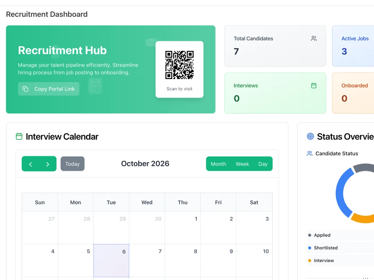This screenshot has width=374, height=280.
Task: Click the target icon beside Status Overview
Action: (x=310, y=136)
